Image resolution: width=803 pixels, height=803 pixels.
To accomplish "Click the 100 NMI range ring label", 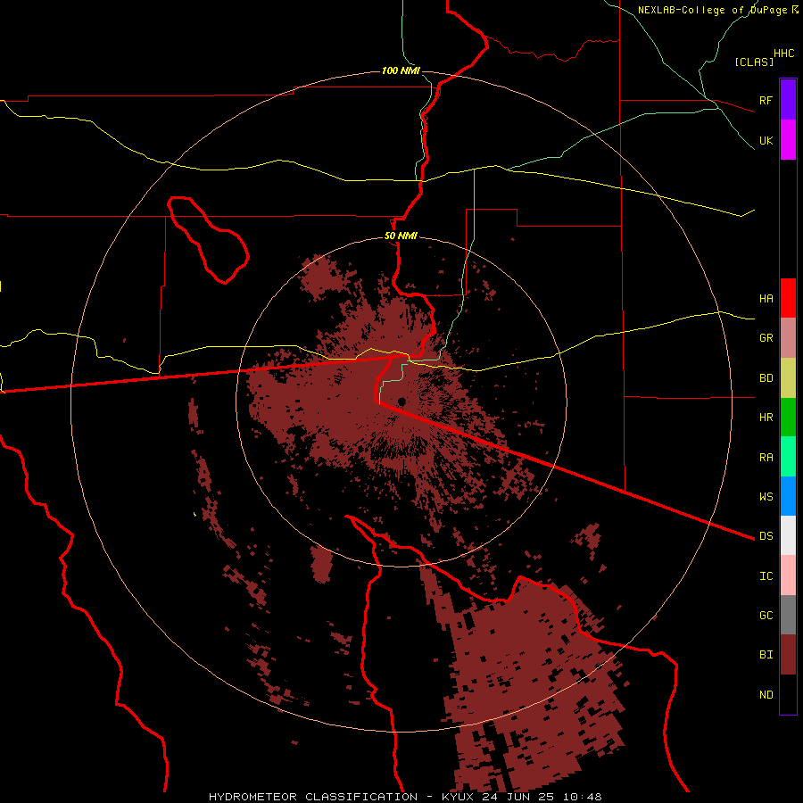I will click(x=400, y=70).
